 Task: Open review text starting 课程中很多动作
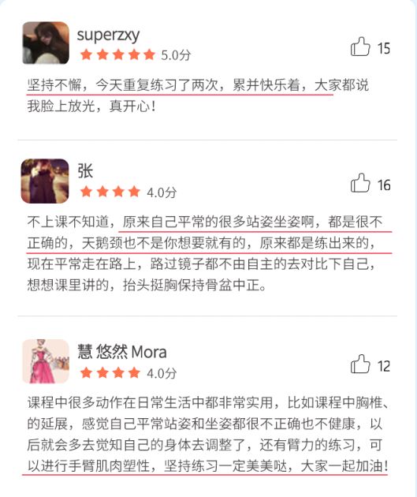click(207, 434)
